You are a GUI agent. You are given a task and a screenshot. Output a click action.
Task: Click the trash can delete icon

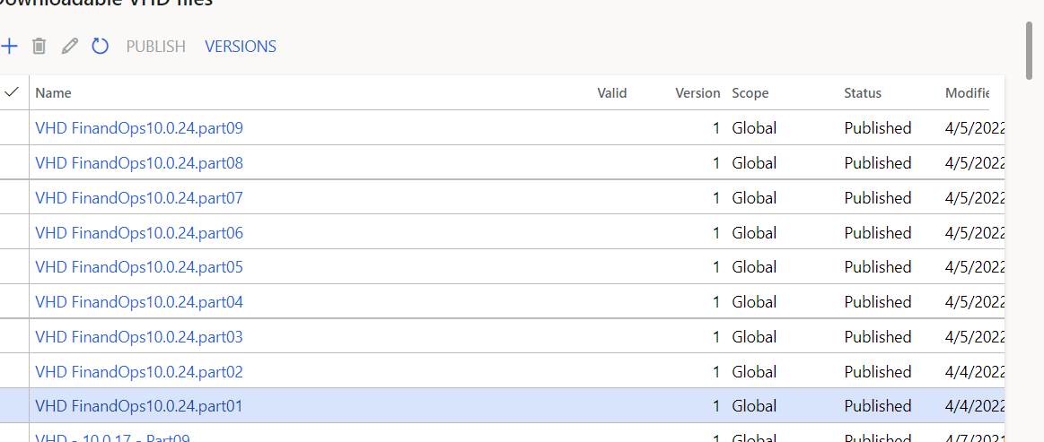(39, 47)
